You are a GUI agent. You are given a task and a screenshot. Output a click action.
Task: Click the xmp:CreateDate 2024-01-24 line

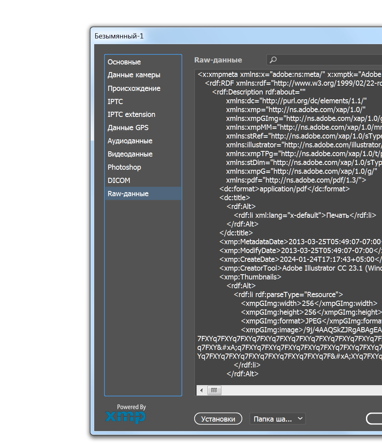click(300, 259)
